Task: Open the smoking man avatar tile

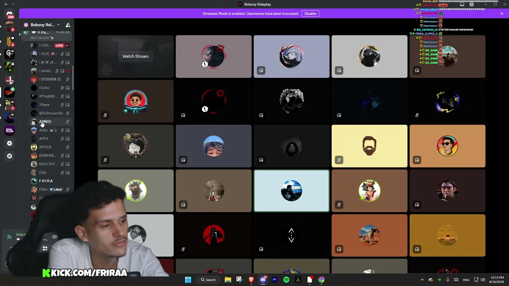Action: 447,191
